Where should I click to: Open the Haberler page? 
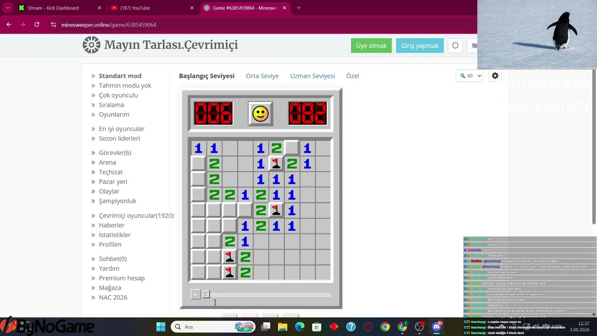[111, 225]
